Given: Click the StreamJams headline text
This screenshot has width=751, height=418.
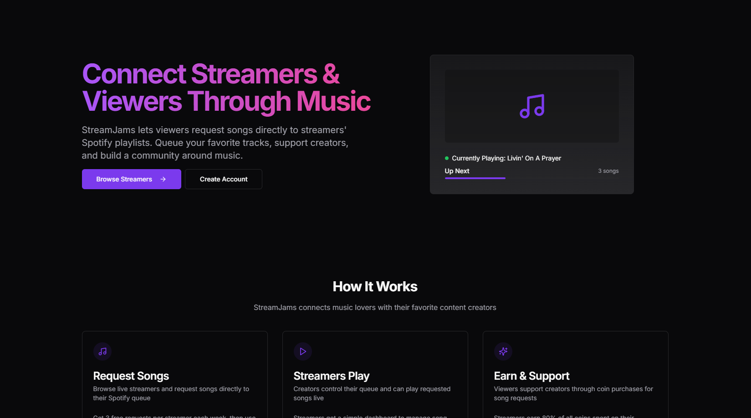Looking at the screenshot, I should point(226,88).
